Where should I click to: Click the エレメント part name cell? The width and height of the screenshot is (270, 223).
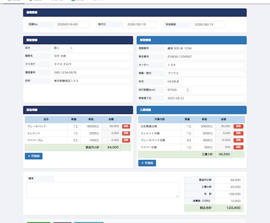pos(46,133)
